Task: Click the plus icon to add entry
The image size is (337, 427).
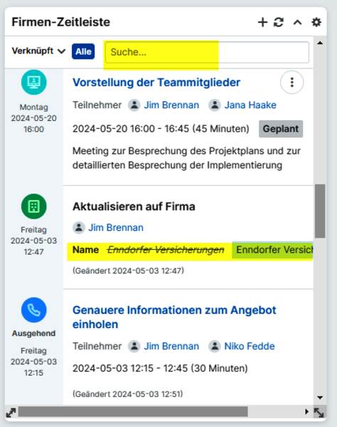Action: [262, 22]
